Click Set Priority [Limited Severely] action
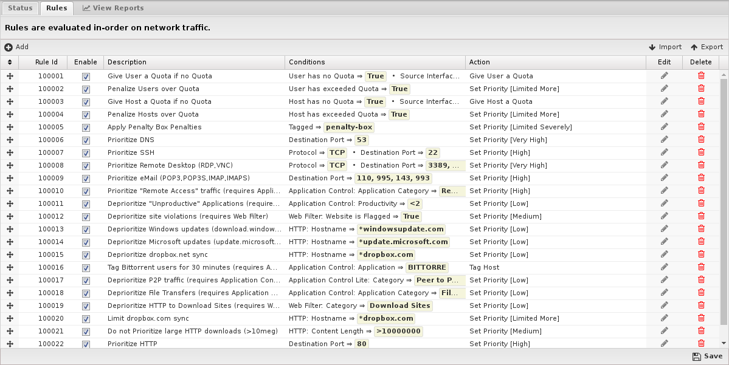 click(520, 128)
